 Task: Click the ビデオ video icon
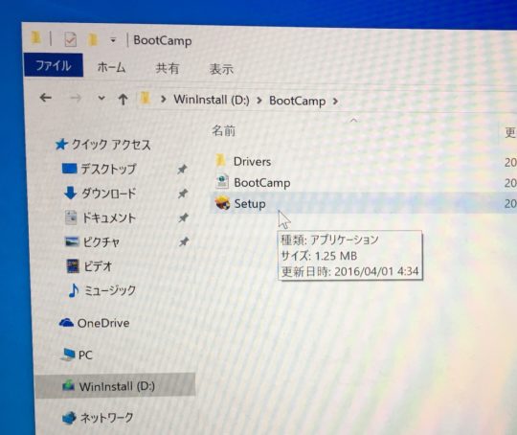(73, 266)
